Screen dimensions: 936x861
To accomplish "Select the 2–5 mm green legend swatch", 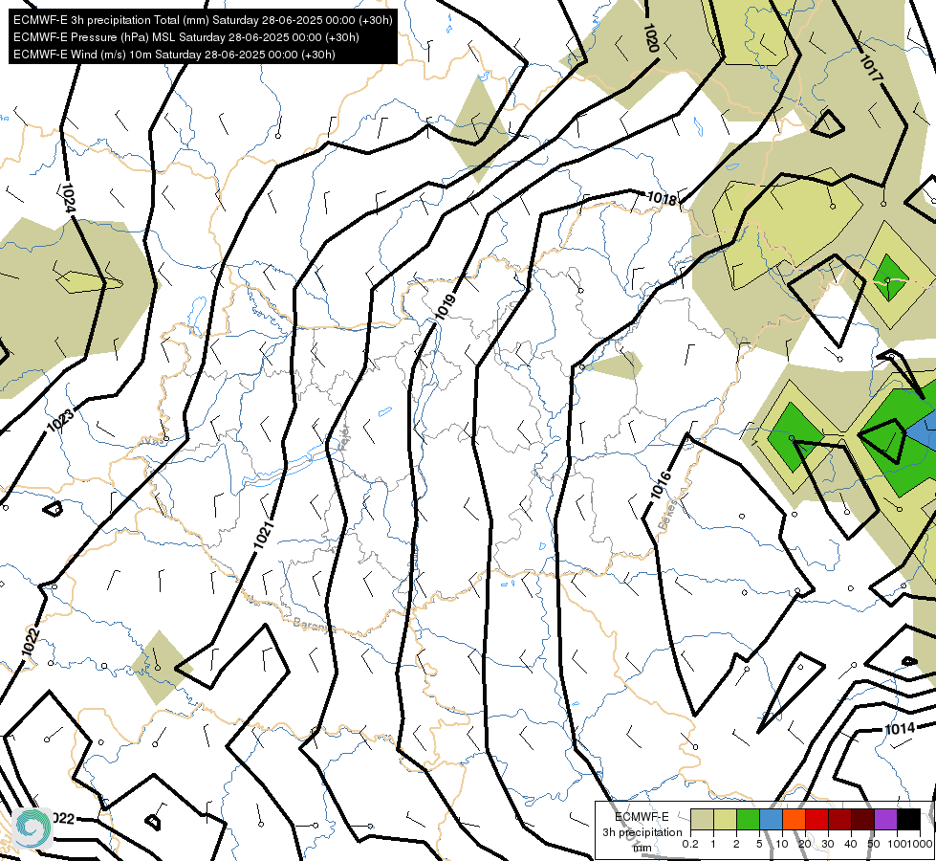I will pos(748,820).
